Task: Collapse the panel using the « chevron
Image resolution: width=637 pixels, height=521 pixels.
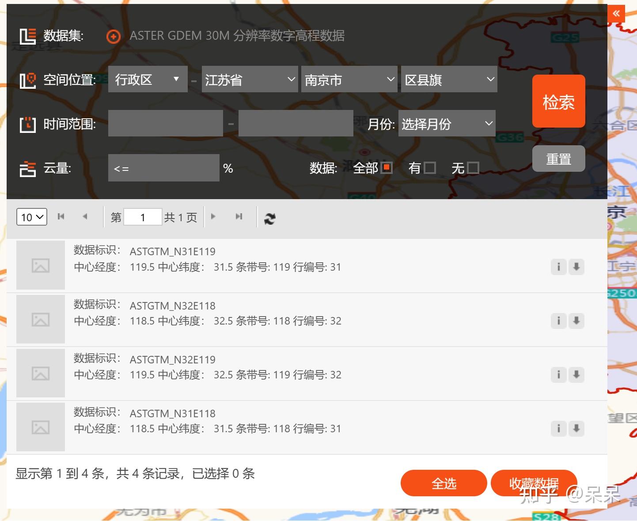Action: tap(615, 13)
